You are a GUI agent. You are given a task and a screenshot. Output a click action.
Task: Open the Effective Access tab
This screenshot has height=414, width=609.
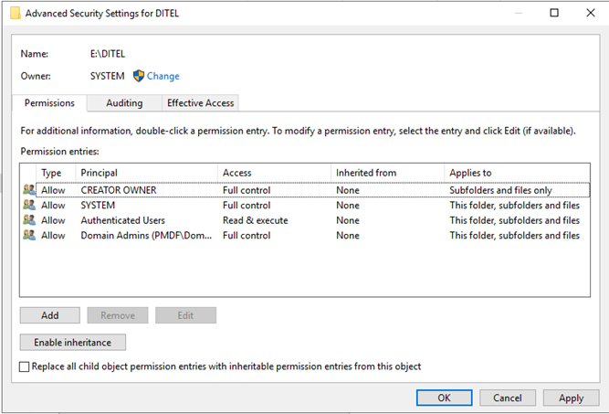pyautogui.click(x=200, y=103)
